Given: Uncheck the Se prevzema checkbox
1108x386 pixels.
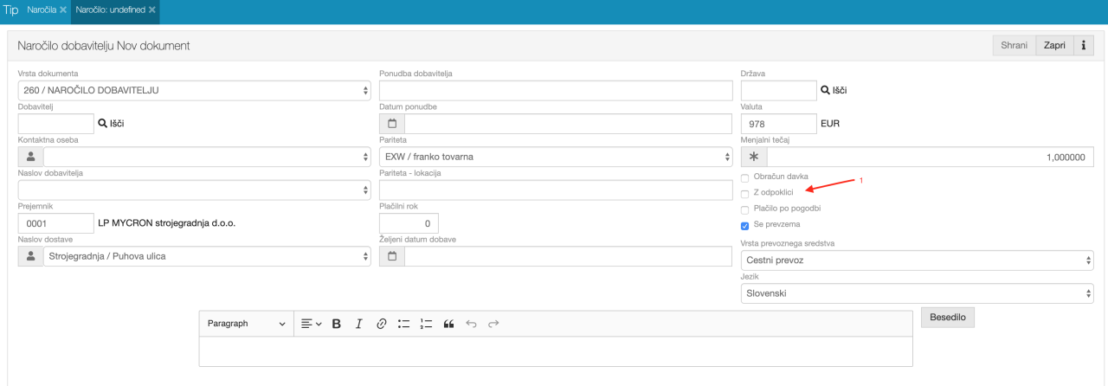Looking at the screenshot, I should 745,226.
